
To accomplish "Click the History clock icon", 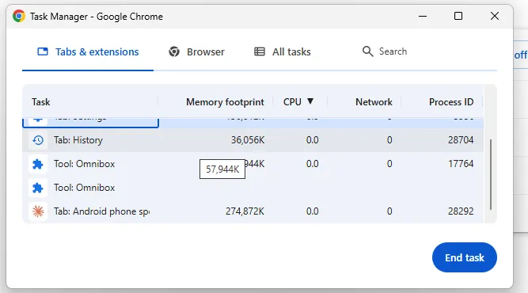I will point(38,140).
